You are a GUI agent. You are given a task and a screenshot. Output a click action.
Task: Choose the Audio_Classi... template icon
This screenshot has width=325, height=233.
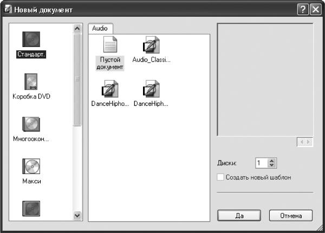pos(151,45)
